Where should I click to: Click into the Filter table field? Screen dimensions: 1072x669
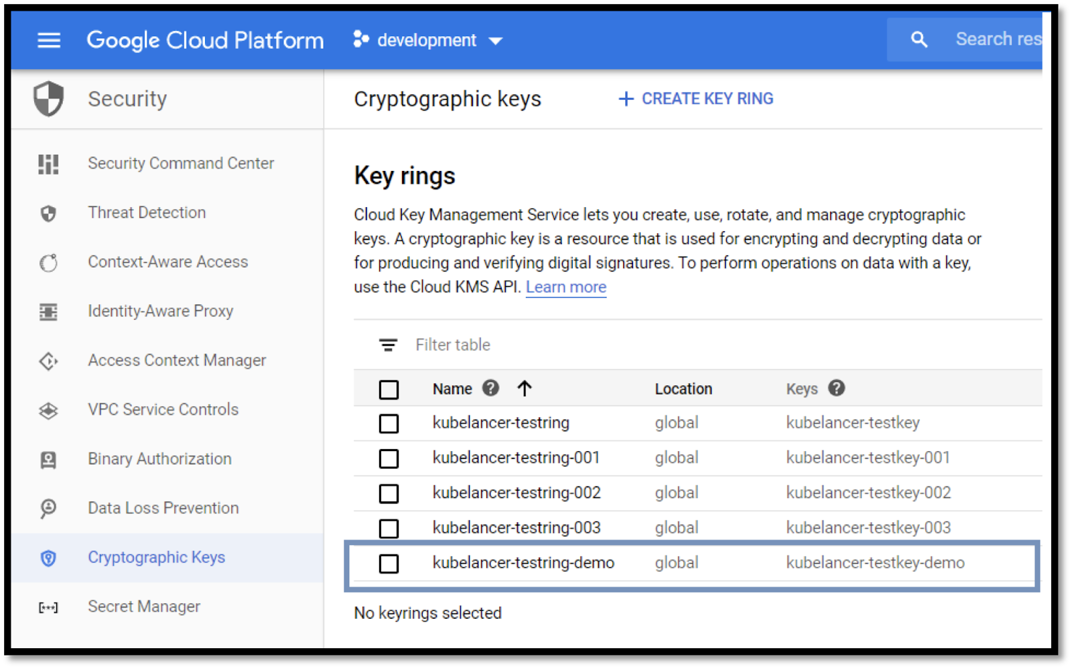[453, 345]
